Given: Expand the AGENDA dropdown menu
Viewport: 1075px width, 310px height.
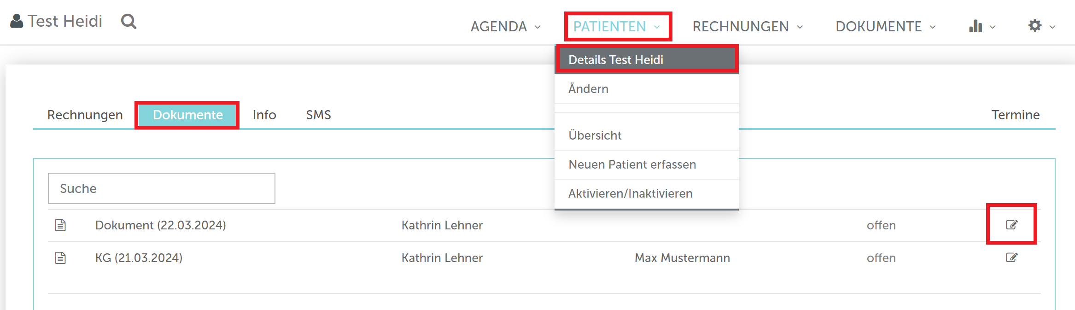Looking at the screenshot, I should (x=505, y=27).
